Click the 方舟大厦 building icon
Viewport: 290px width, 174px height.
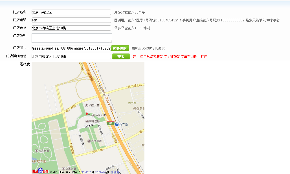tap(36, 151)
